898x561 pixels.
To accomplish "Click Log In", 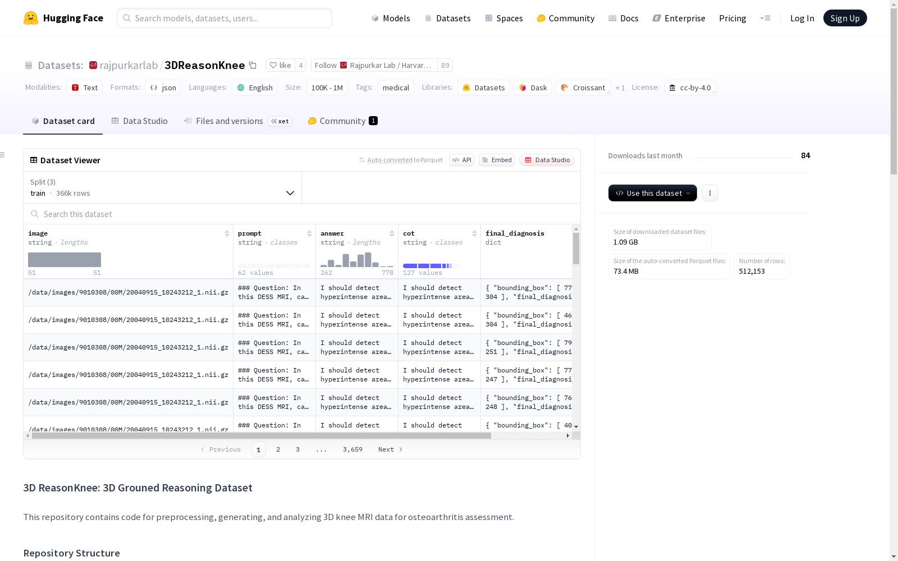I will (802, 18).
